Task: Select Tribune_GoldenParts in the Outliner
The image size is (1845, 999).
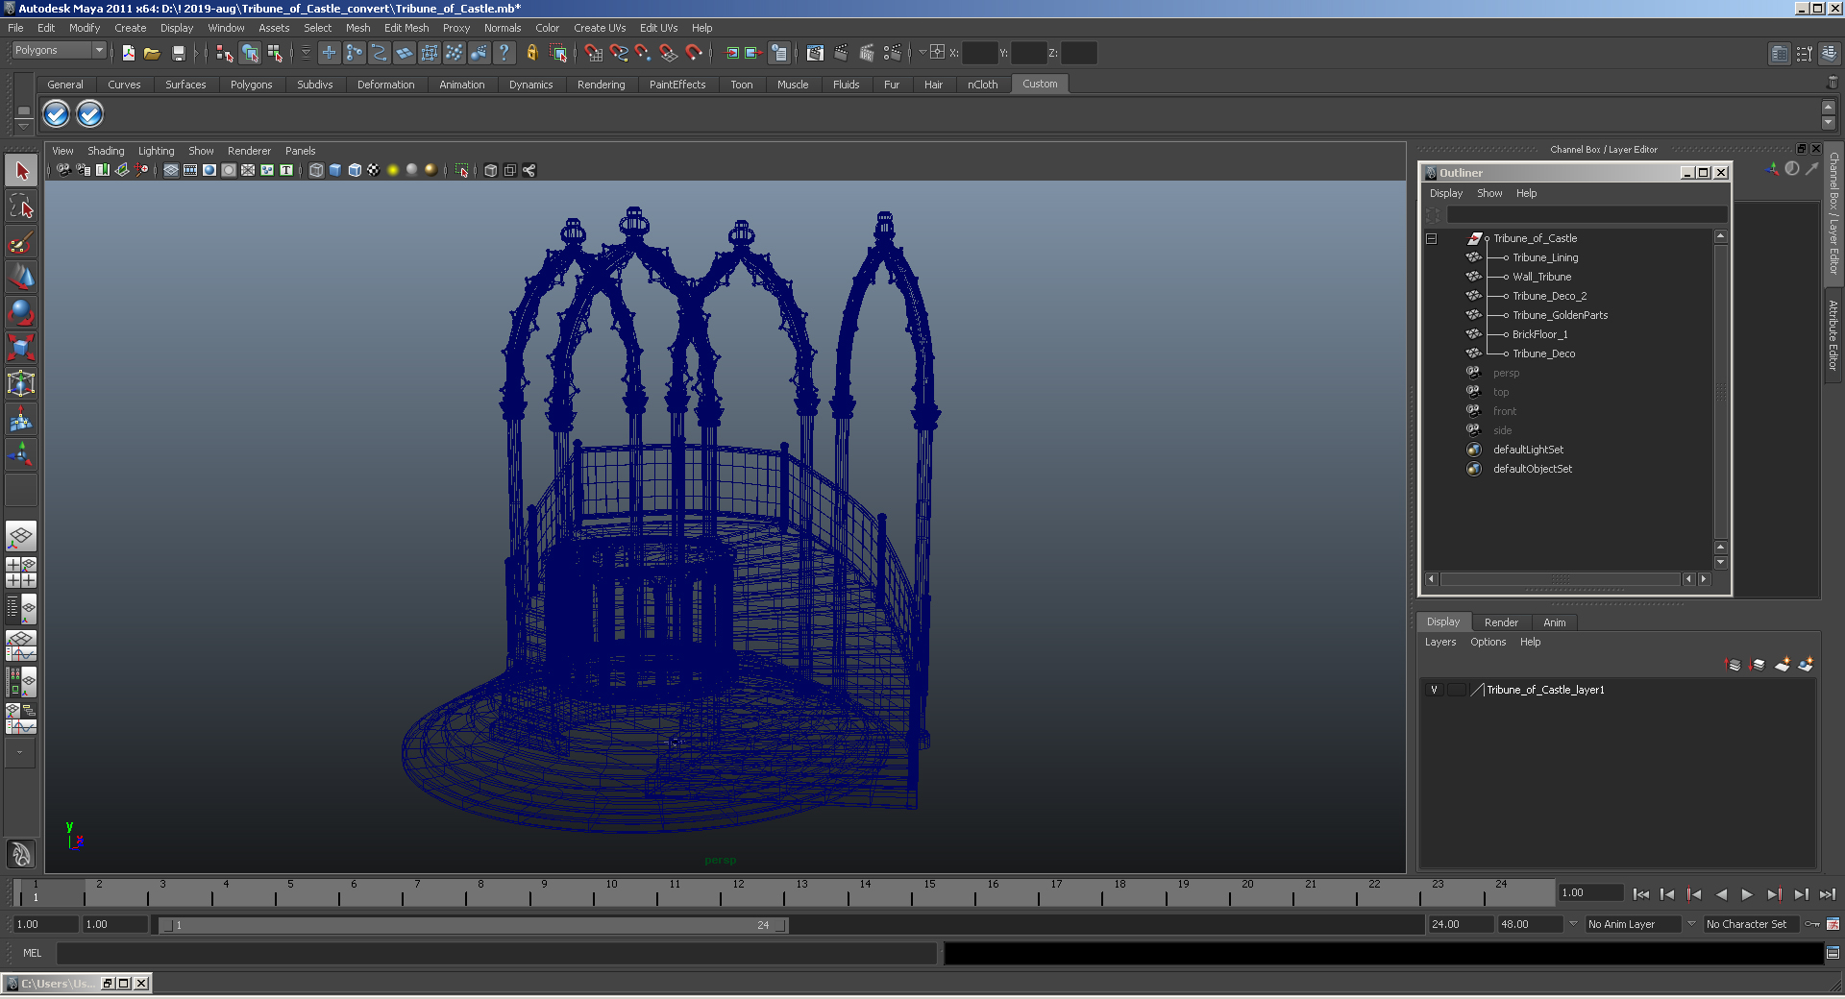Action: (x=1560, y=315)
